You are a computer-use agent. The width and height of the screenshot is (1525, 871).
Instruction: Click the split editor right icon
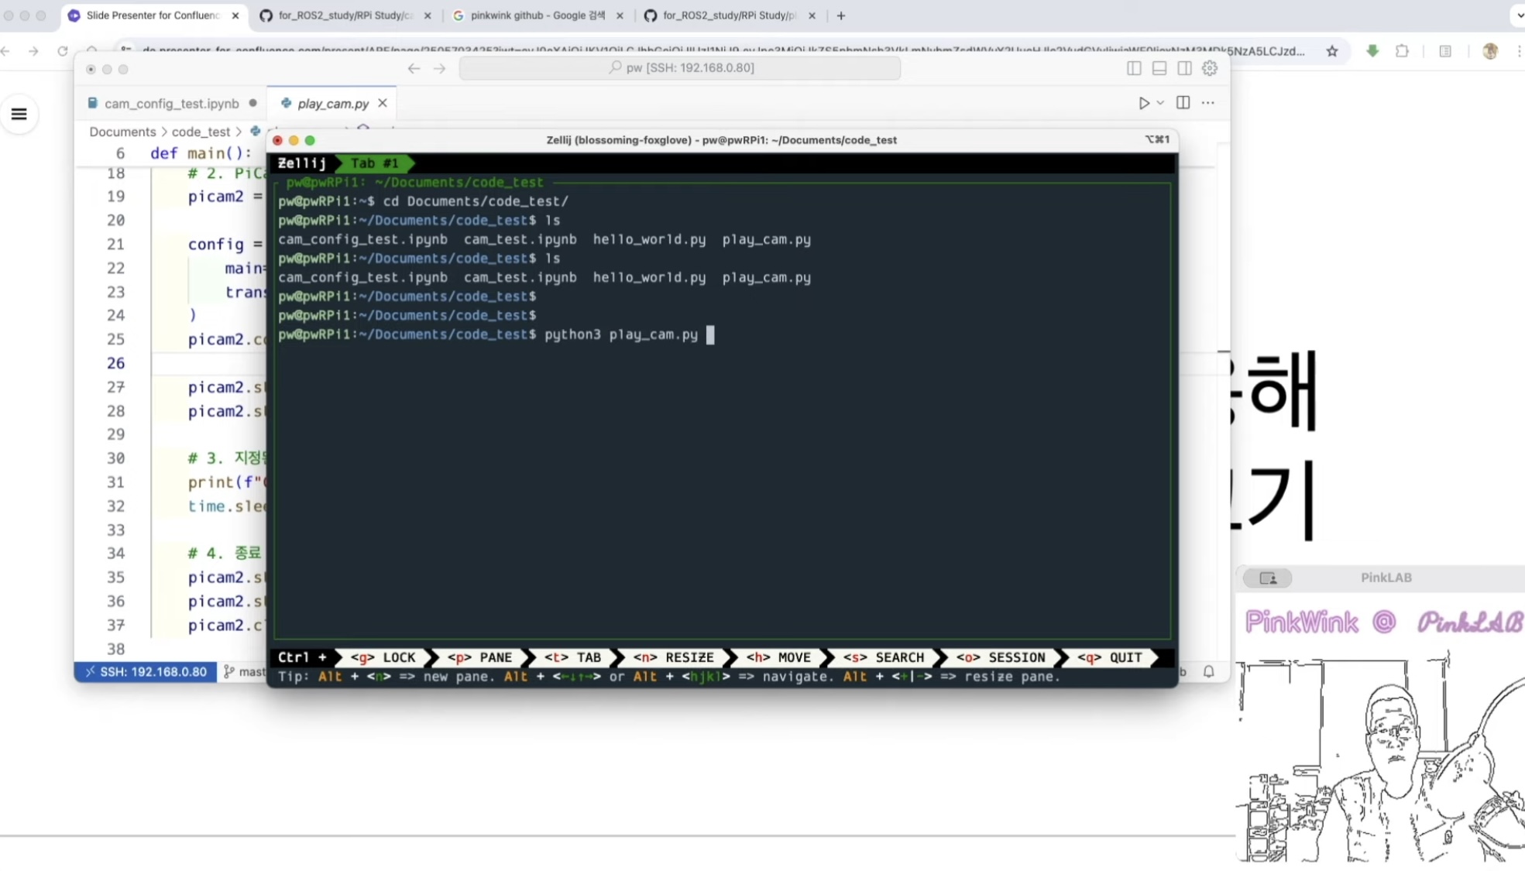1183,103
